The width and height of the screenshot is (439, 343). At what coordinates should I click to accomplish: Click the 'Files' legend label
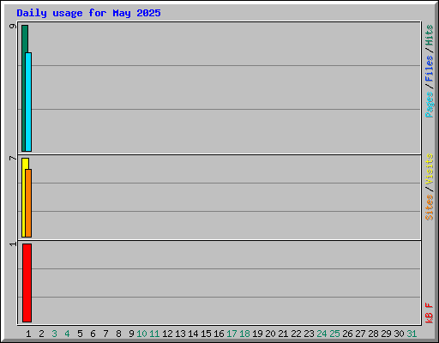point(430,69)
